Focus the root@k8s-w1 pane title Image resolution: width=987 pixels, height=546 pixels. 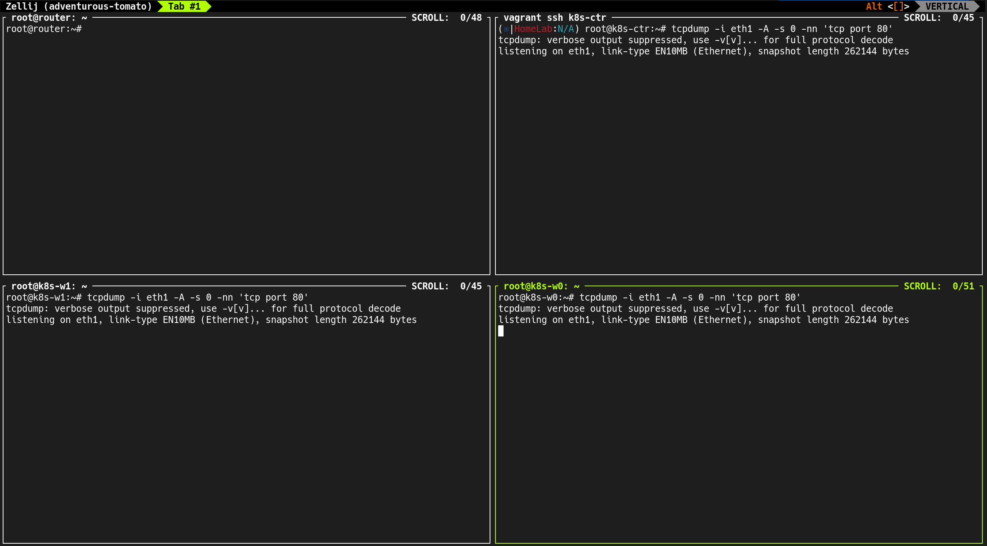click(49, 286)
